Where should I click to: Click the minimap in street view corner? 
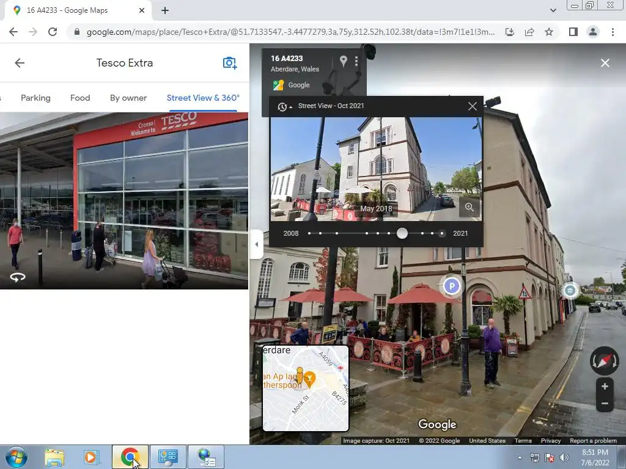(306, 388)
